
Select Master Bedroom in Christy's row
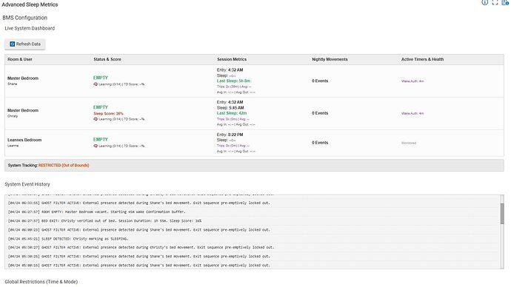coord(23,110)
